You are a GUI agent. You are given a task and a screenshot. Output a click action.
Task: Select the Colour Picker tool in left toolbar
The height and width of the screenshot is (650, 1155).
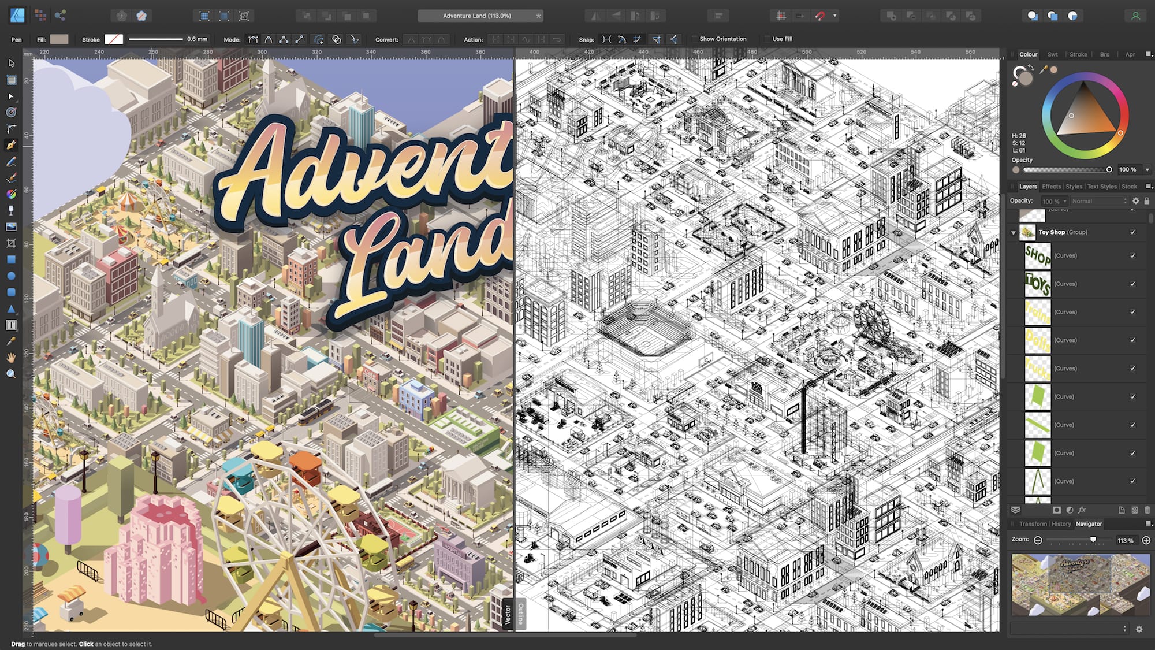pos(11,341)
